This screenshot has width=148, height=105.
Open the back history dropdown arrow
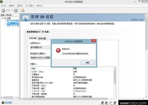click(12, 11)
